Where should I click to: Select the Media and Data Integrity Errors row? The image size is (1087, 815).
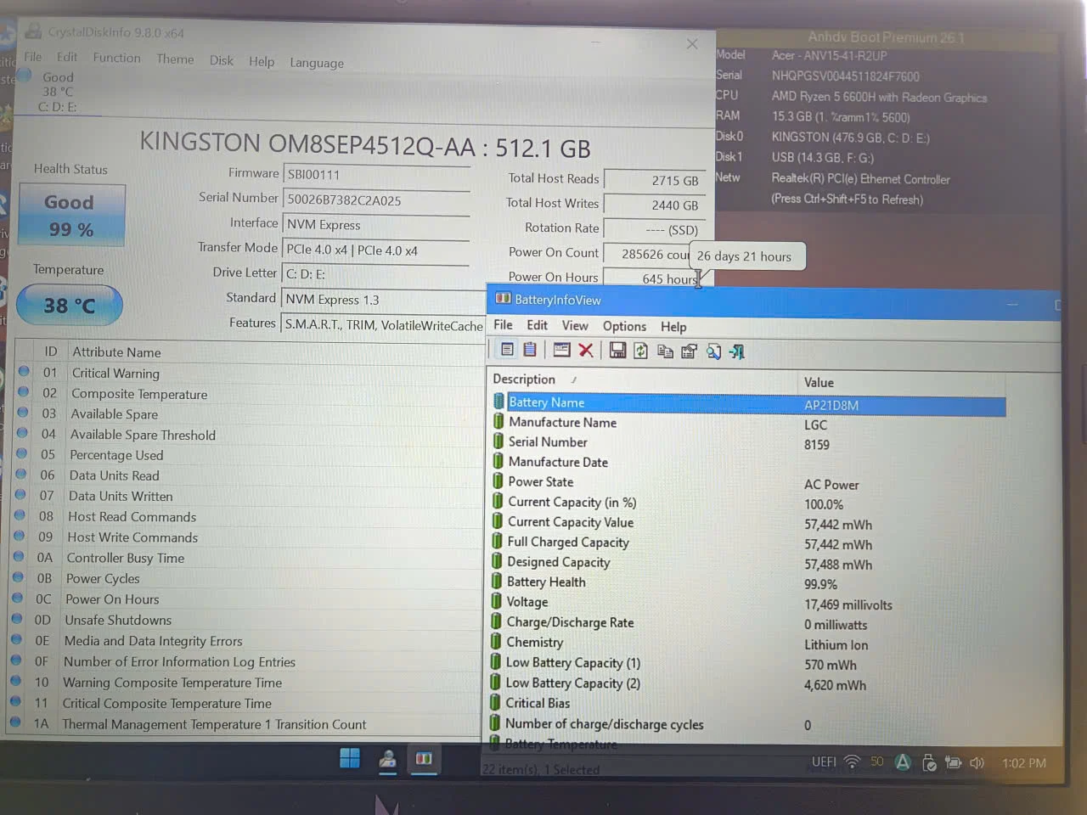click(x=245, y=641)
